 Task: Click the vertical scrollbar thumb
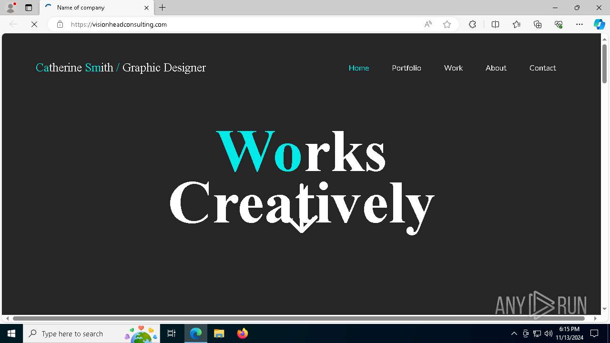click(x=604, y=63)
